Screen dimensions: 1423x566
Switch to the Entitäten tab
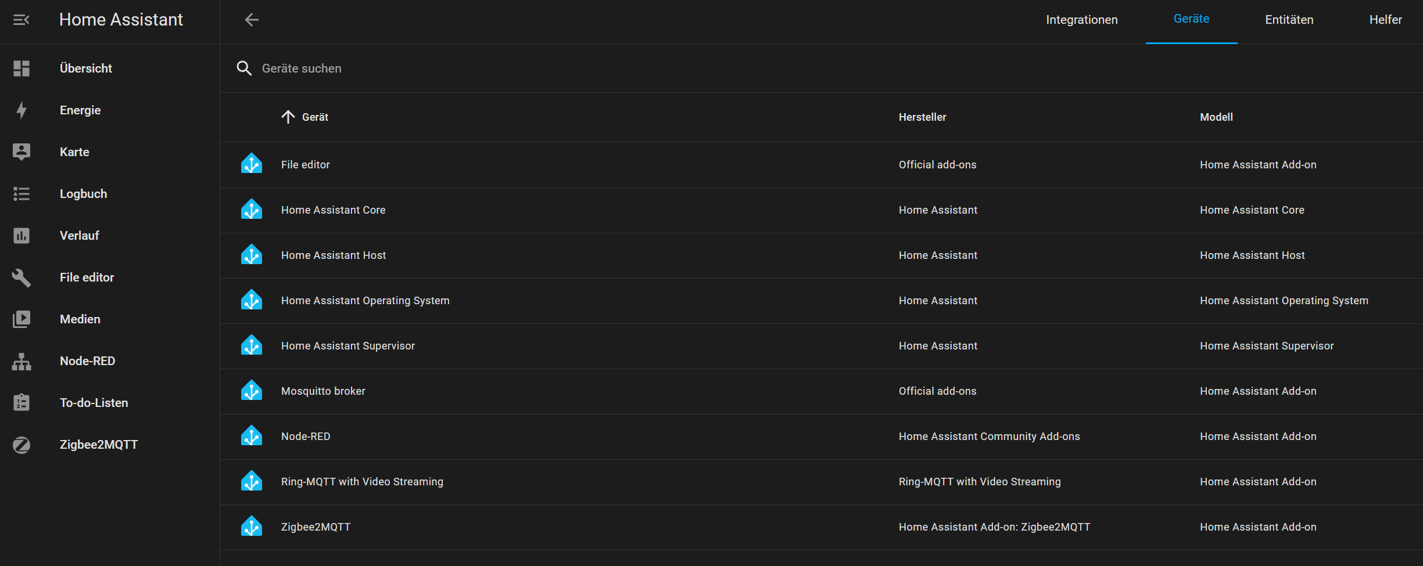pyautogui.click(x=1289, y=20)
